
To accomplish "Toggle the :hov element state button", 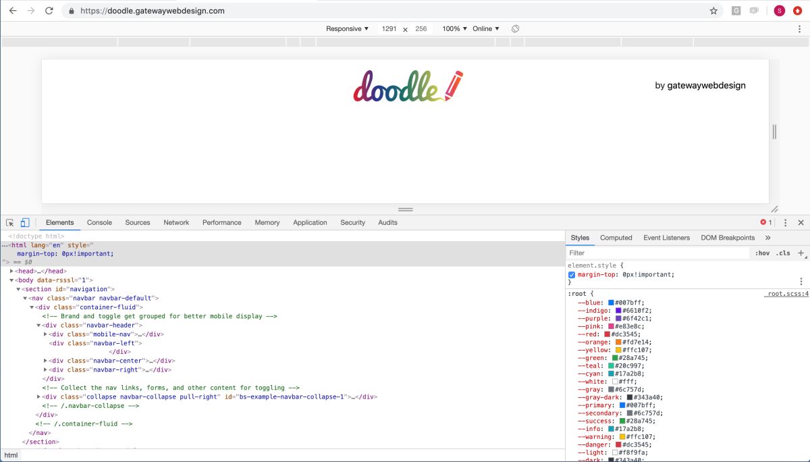I will pyautogui.click(x=762, y=253).
